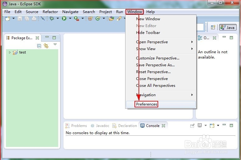Viewport: 241px width, 160px height.
Task: Open the New wizard dropdown arrow
Action: [13, 18]
